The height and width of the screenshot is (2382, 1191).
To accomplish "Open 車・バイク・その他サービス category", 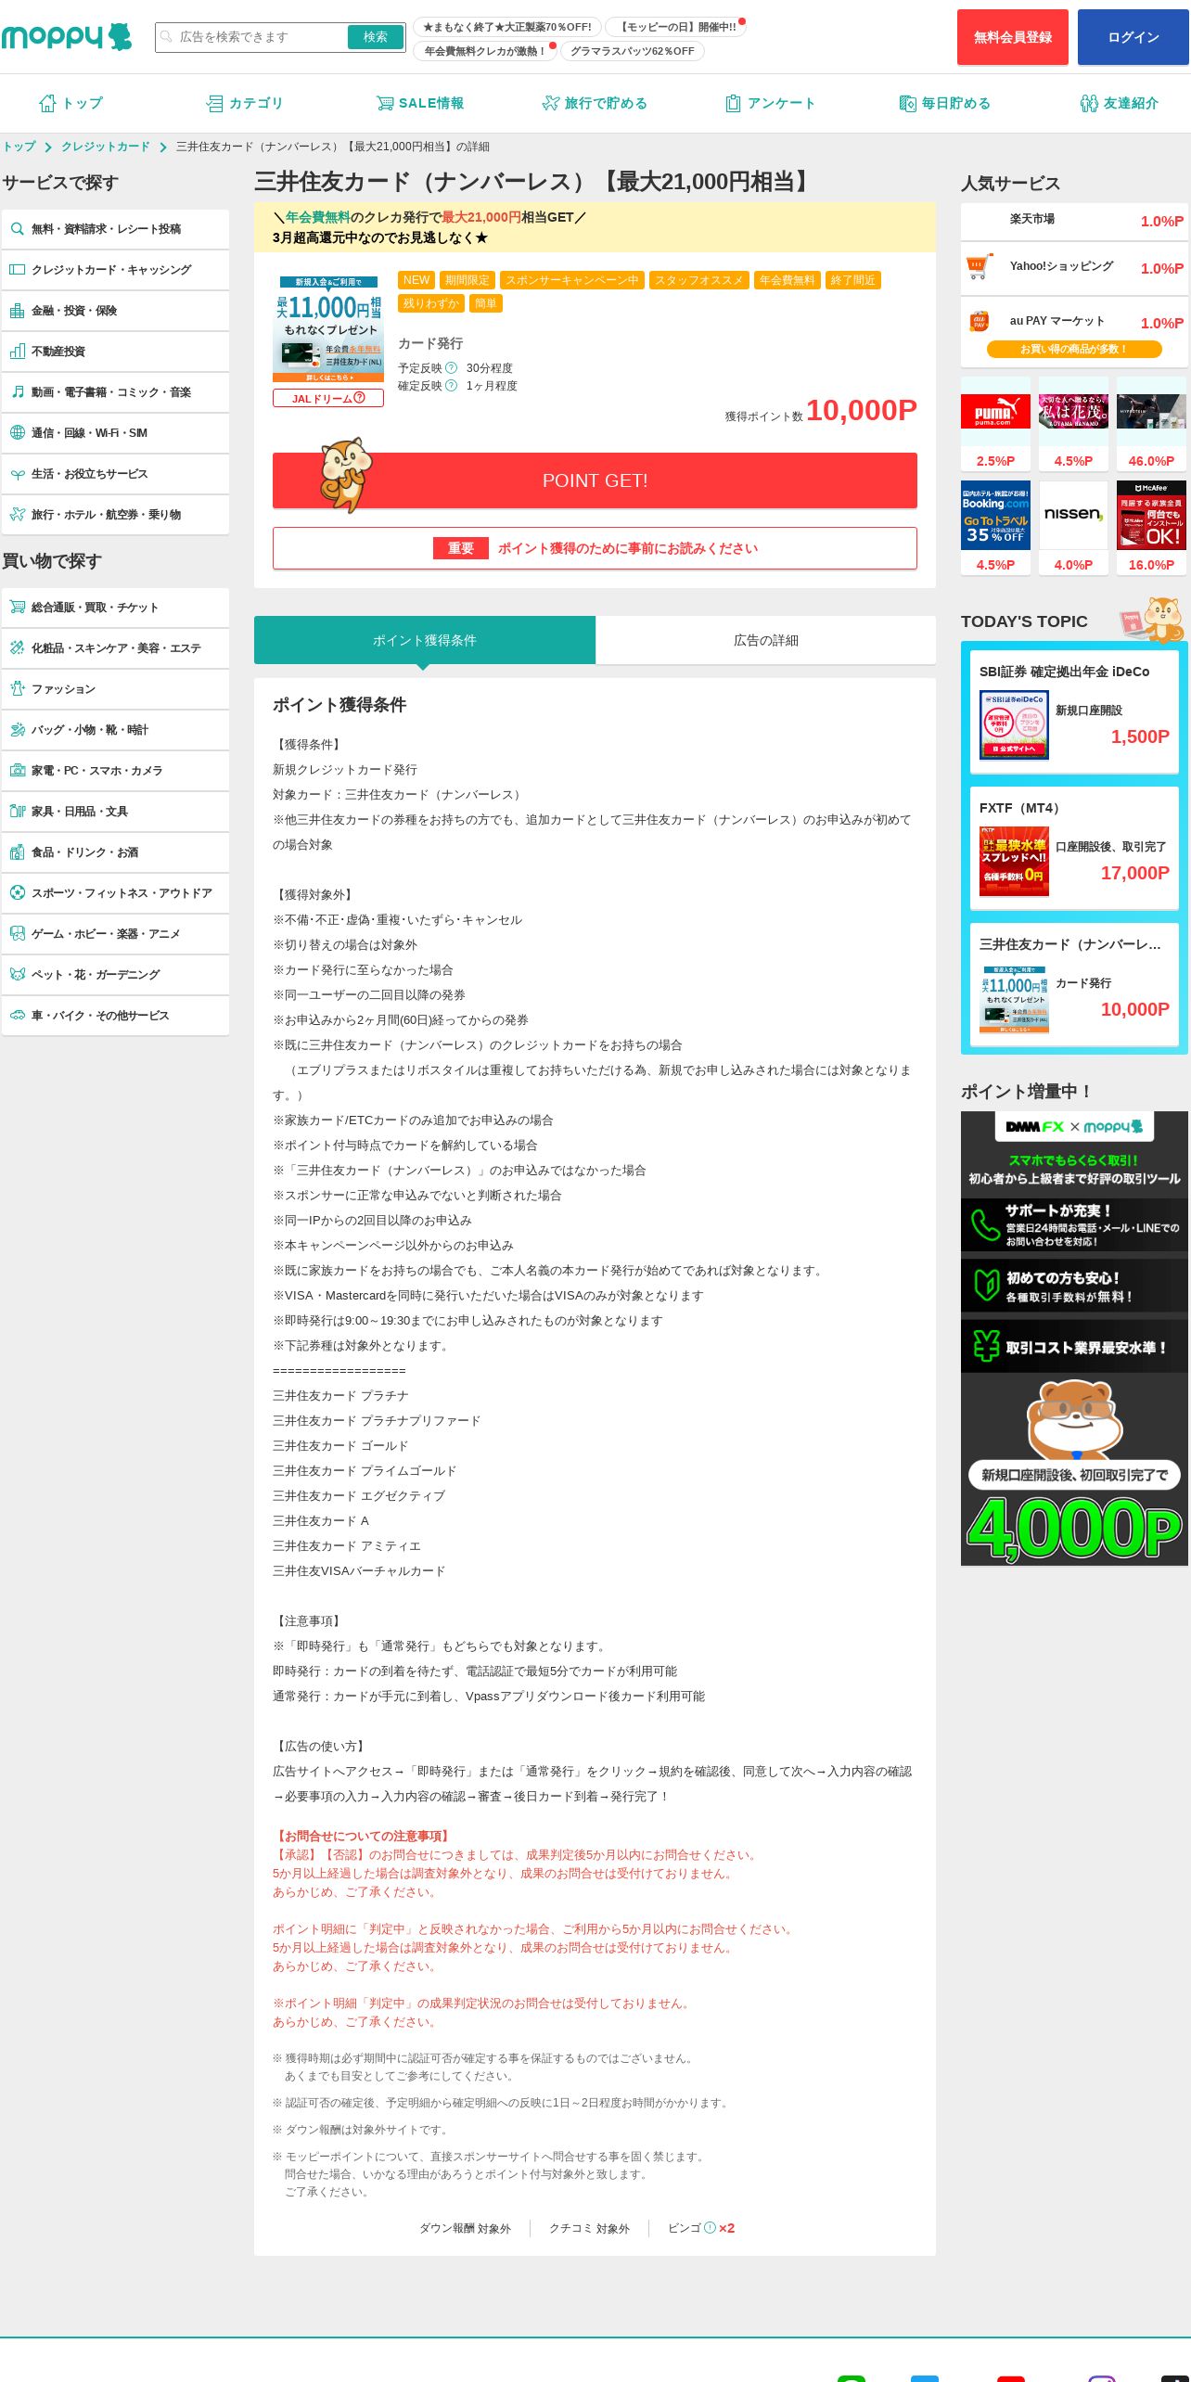I will [115, 1016].
